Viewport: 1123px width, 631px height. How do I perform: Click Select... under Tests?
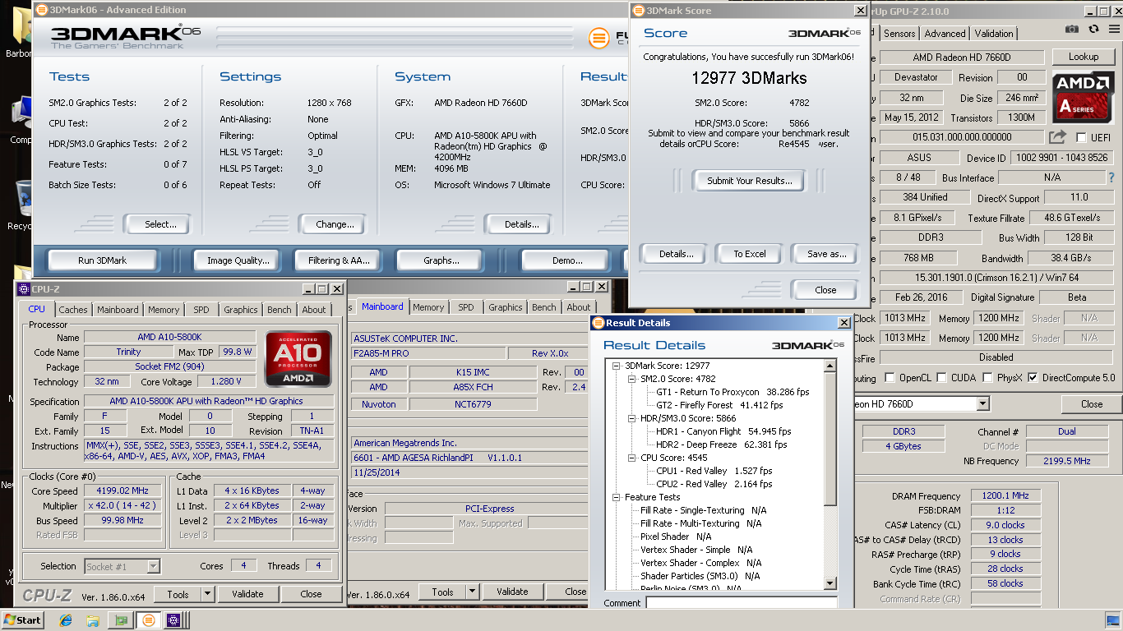(160, 224)
